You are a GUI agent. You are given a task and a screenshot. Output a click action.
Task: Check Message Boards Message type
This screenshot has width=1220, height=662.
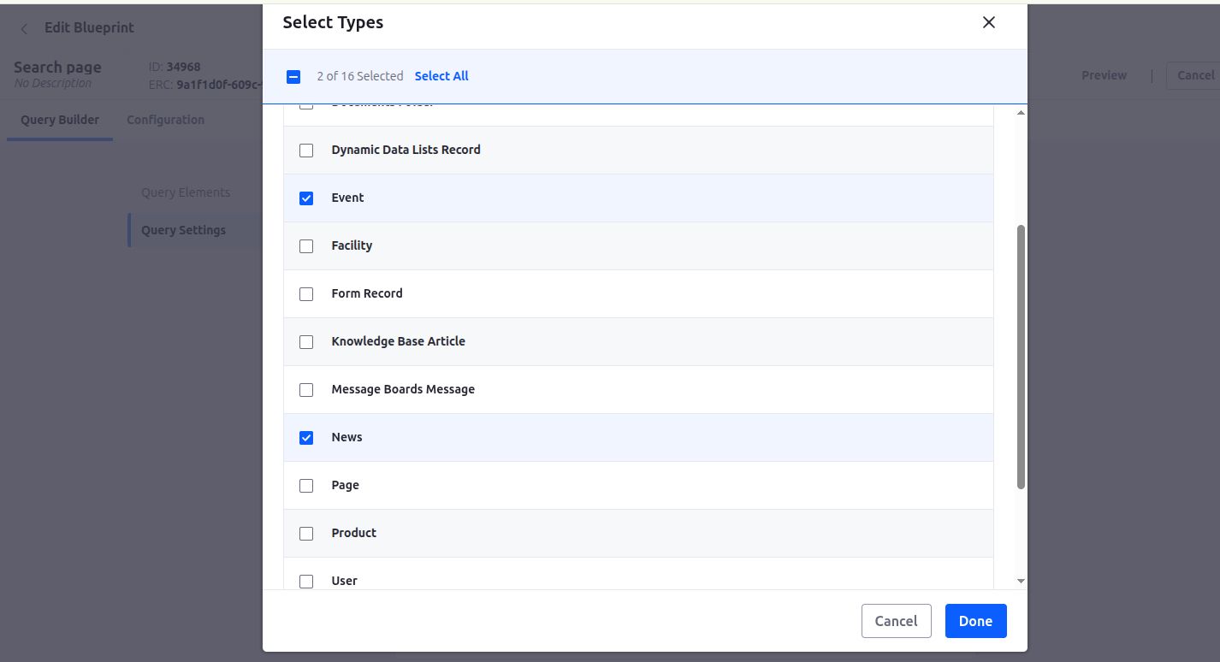306,390
